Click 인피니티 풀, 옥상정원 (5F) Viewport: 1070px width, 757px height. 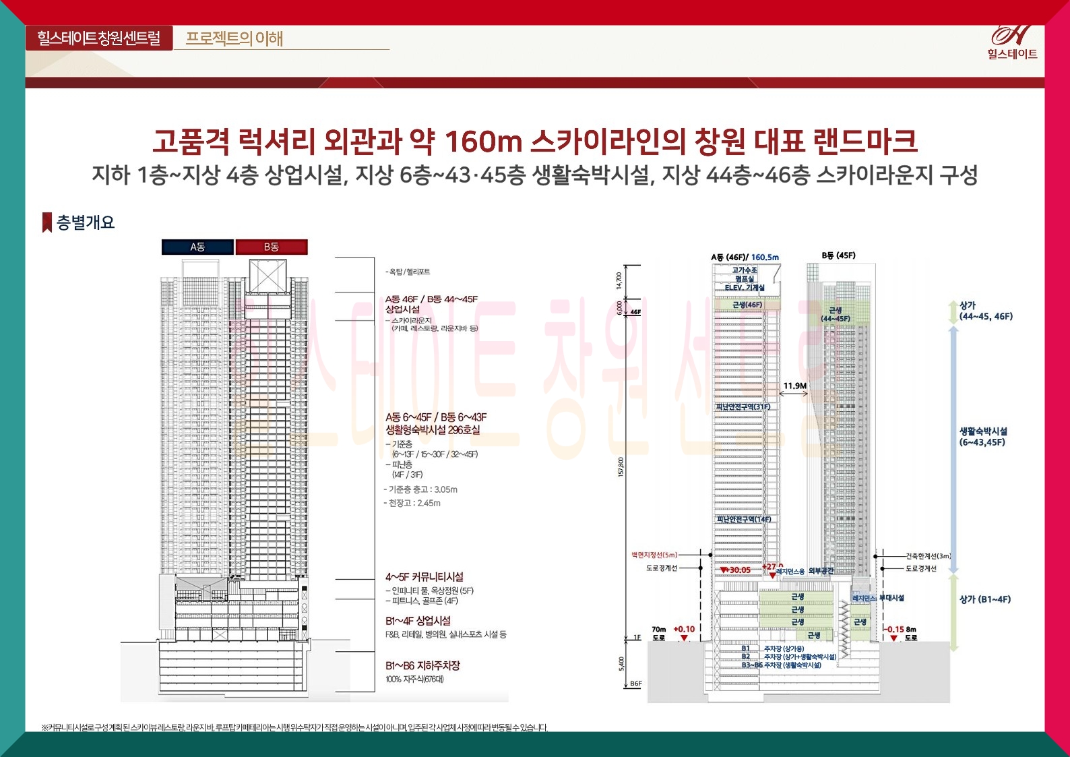(430, 591)
